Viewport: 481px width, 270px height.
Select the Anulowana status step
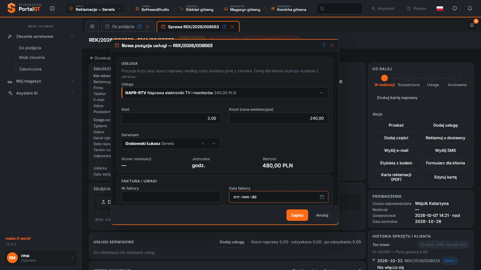(x=457, y=81)
